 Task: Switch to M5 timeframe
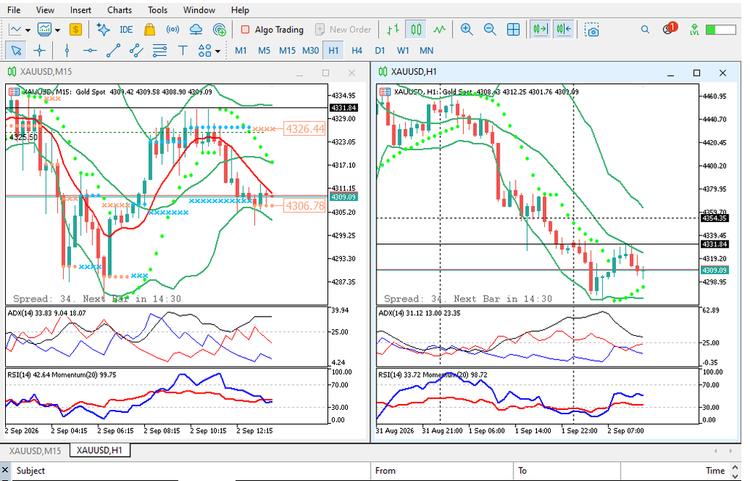264,51
